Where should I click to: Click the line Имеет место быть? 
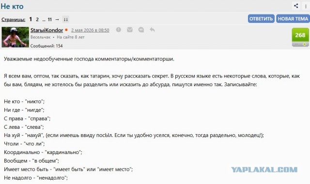[x=68, y=169]
